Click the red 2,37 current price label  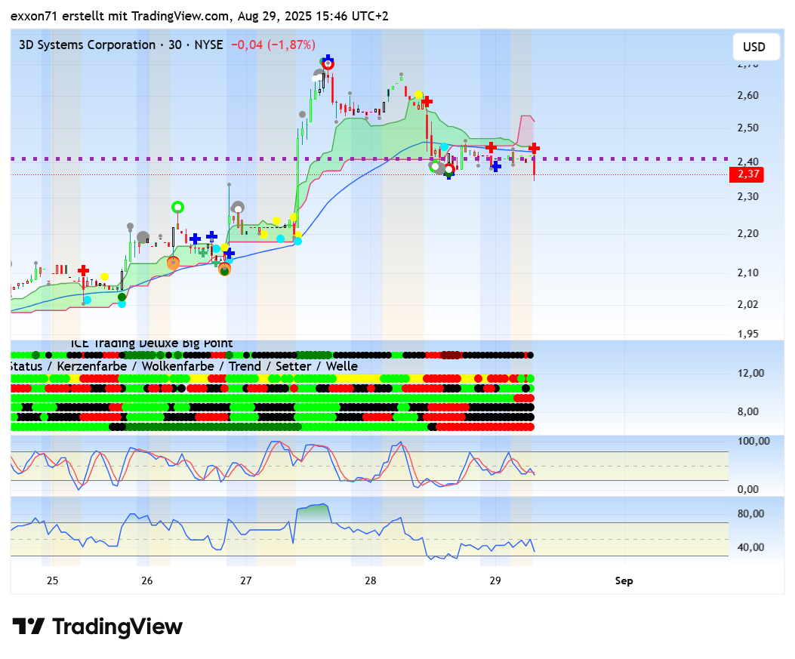click(746, 174)
